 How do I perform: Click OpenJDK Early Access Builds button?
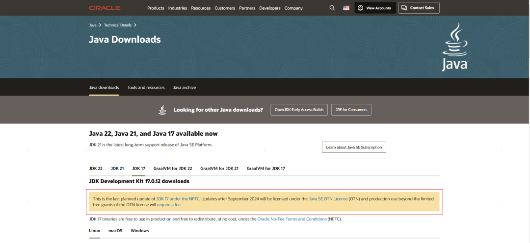[x=299, y=110]
